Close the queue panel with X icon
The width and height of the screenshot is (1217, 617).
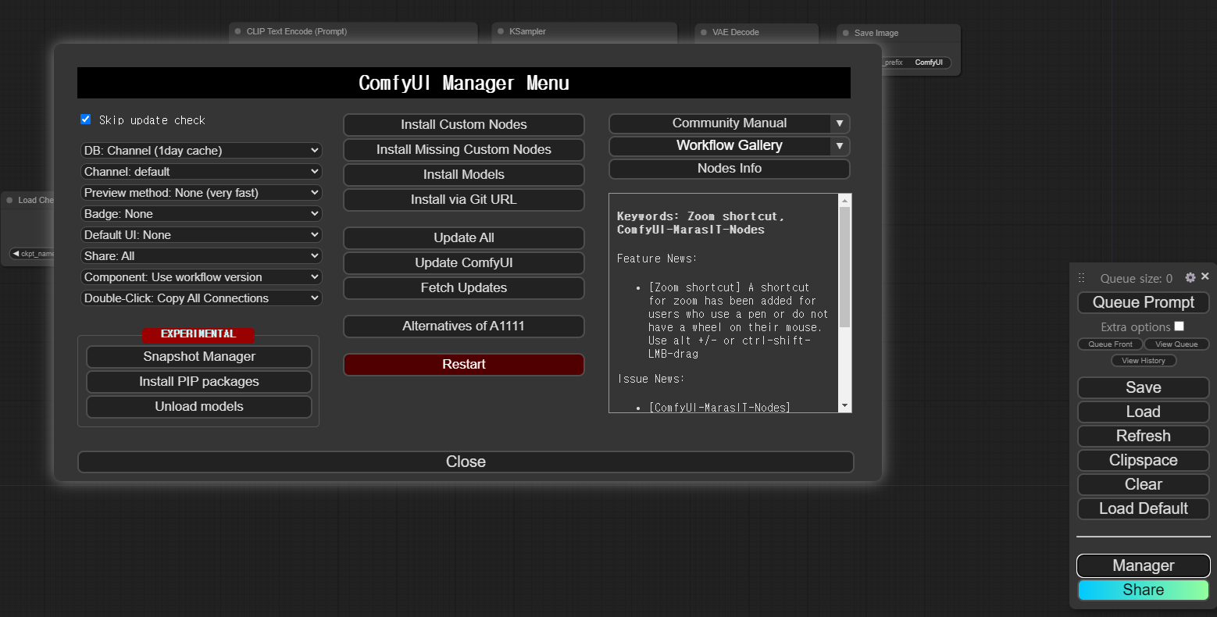click(1205, 276)
